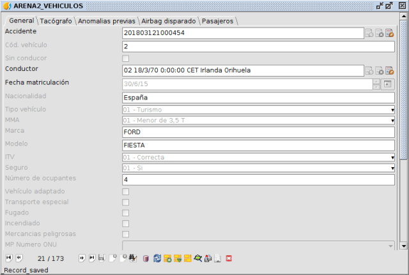Click the red close icon in bottom toolbar
Screen dimensions: 409x275
(x=229, y=258)
